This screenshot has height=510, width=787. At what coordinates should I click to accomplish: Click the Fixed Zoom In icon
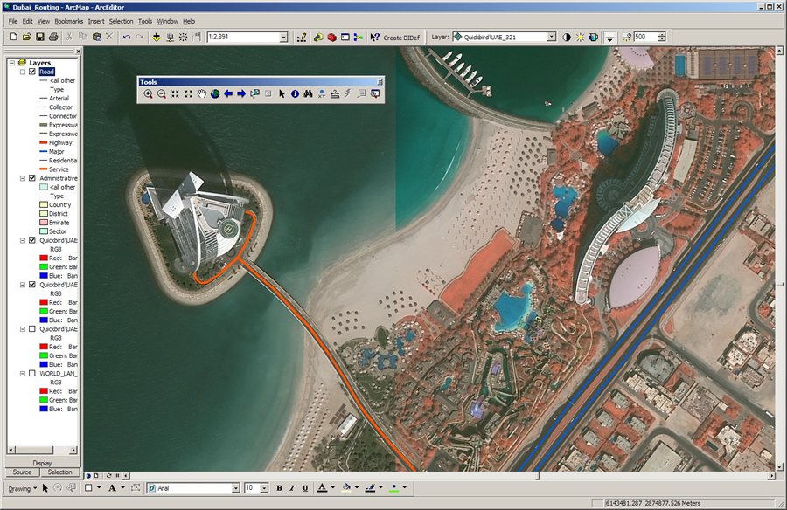[175, 93]
